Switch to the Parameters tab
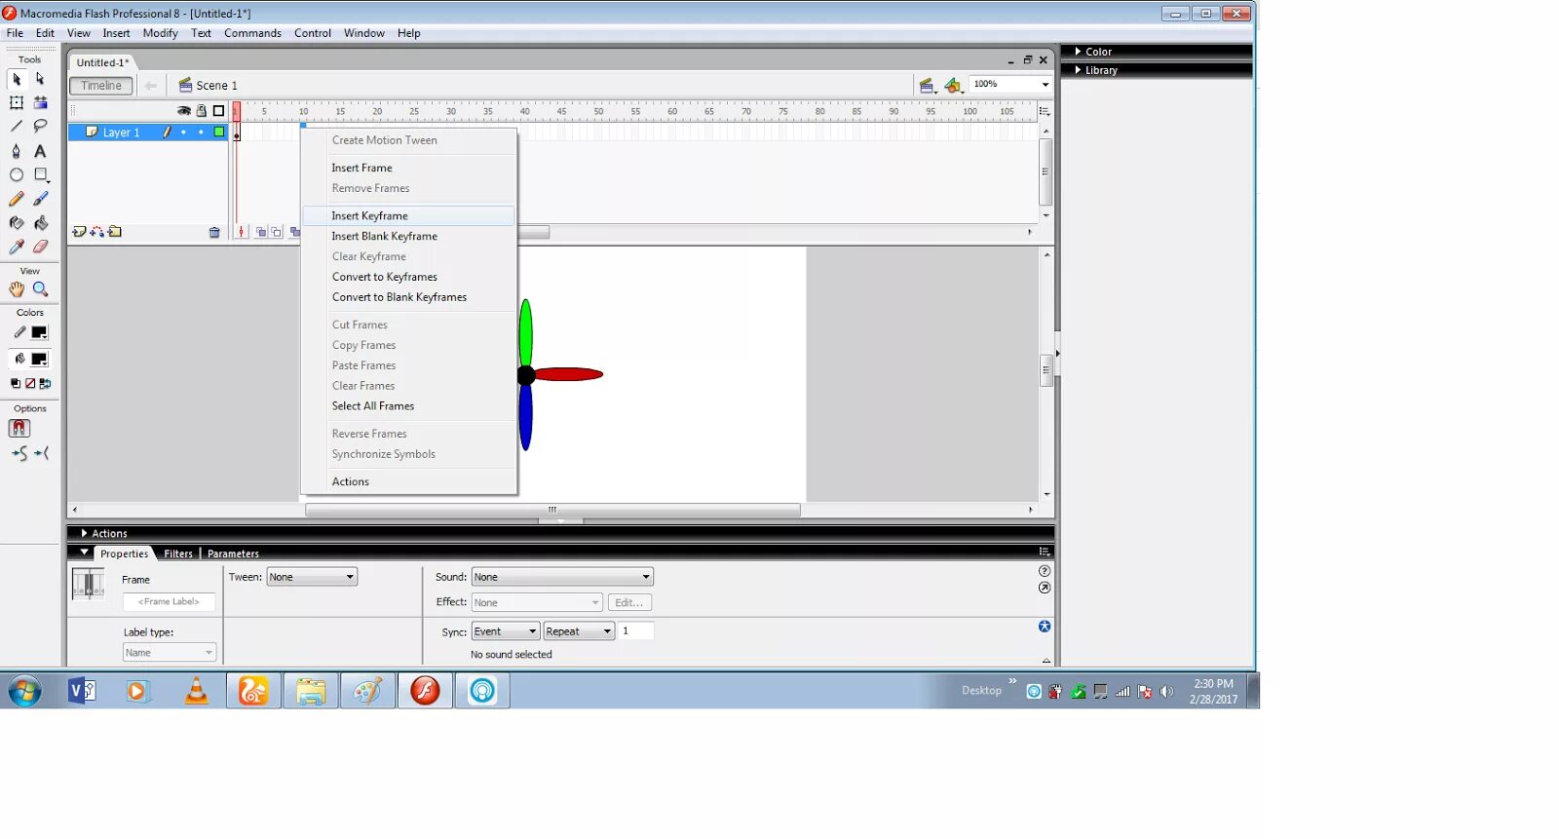This screenshot has width=1559, height=839. [x=233, y=553]
